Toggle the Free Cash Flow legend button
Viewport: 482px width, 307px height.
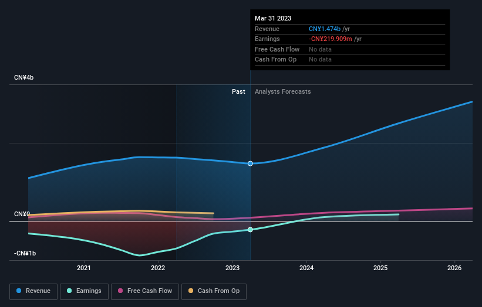[x=145, y=291]
